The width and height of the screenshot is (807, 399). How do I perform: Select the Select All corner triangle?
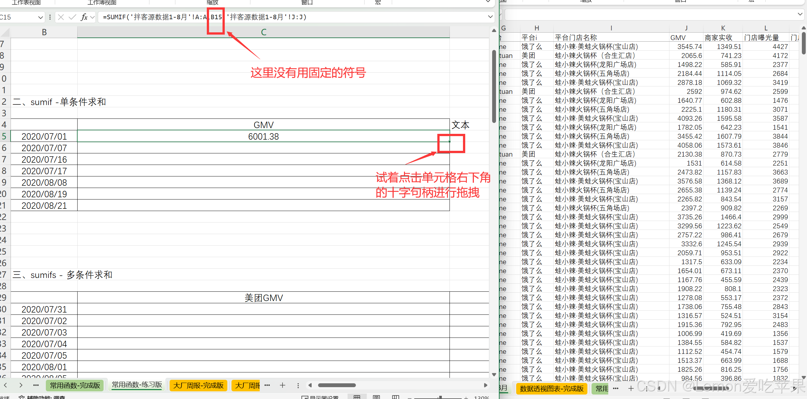pos(5,32)
